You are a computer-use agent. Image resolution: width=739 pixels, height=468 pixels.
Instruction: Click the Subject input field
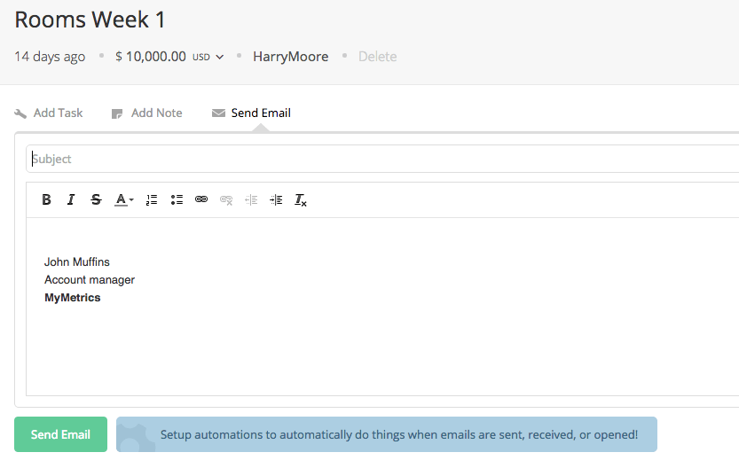[381, 160]
